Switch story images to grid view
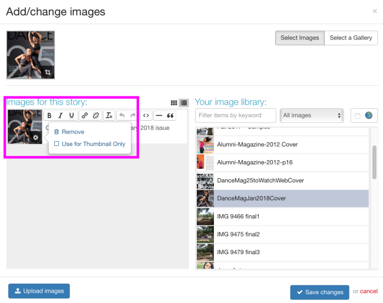The height and width of the screenshot is (303, 383). click(174, 103)
